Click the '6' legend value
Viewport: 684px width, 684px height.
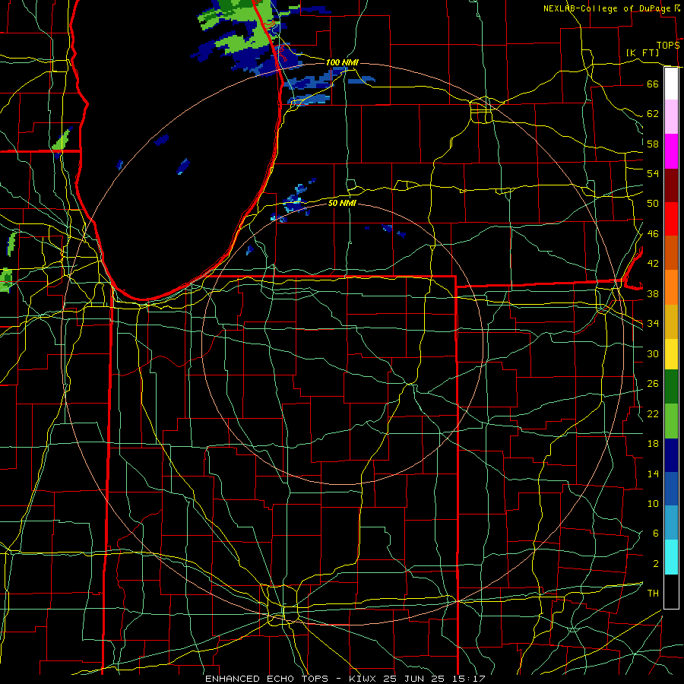click(x=656, y=534)
